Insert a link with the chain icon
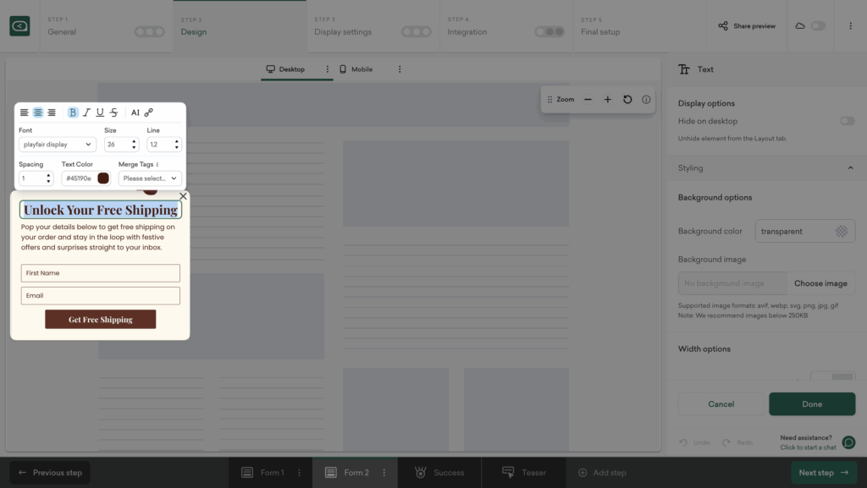The width and height of the screenshot is (867, 488). [x=149, y=112]
